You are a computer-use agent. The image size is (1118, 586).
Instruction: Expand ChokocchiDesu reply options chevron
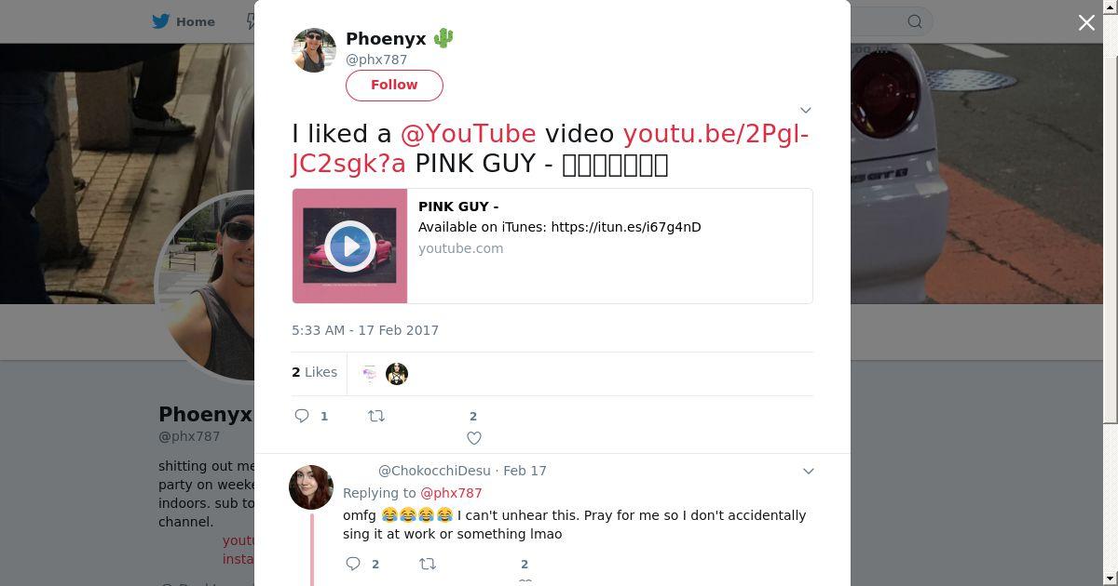pyautogui.click(x=808, y=471)
